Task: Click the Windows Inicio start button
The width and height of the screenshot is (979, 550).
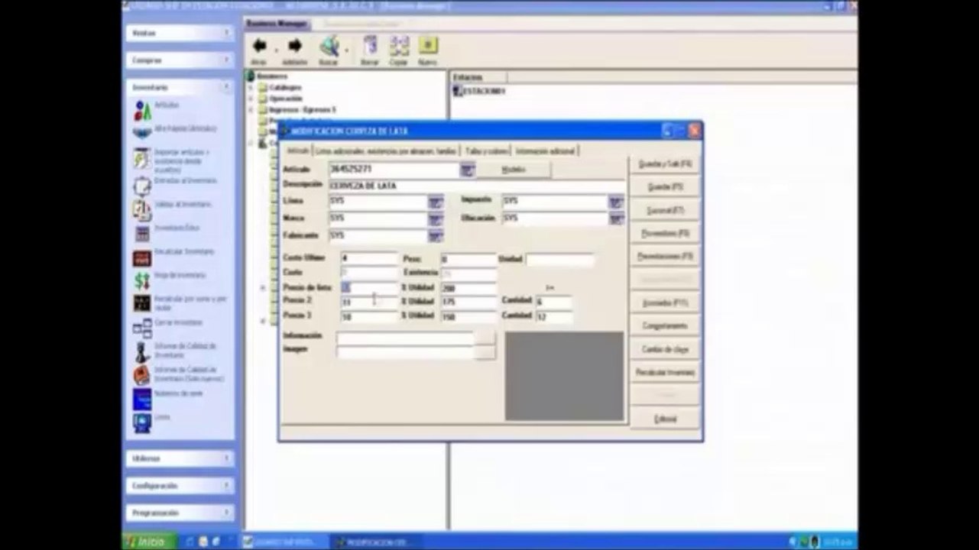Action: (149, 542)
